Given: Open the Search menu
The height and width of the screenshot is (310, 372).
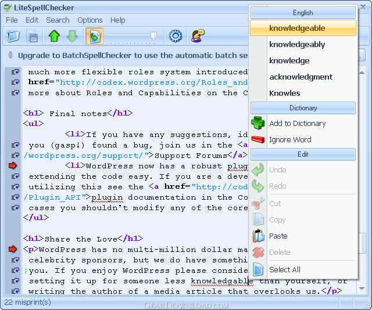Looking at the screenshot, I should coord(58,20).
